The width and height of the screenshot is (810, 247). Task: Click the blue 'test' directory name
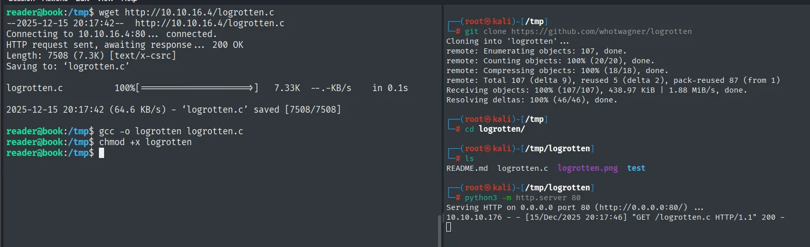click(636, 168)
